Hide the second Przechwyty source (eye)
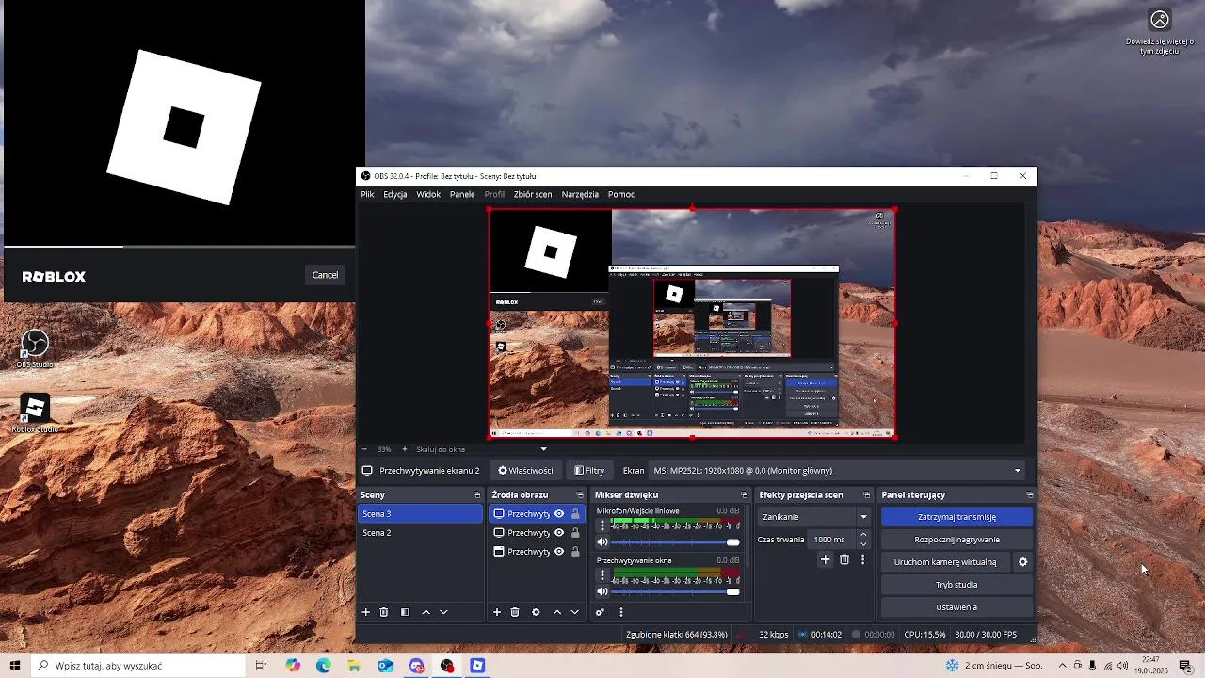Viewport: 1205px width, 678px height. (559, 533)
